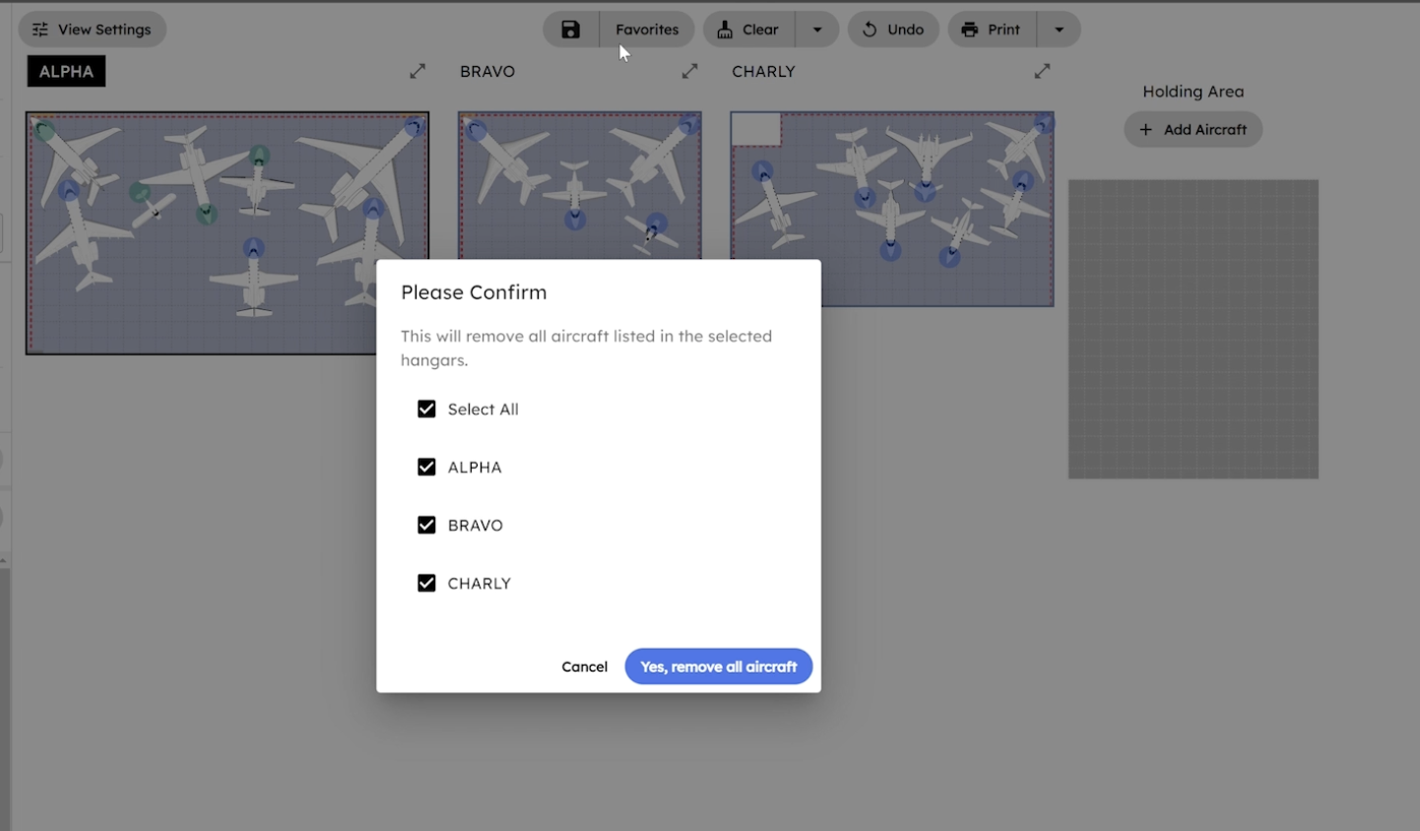
Task: Click the Clear broom icon
Action: click(725, 30)
